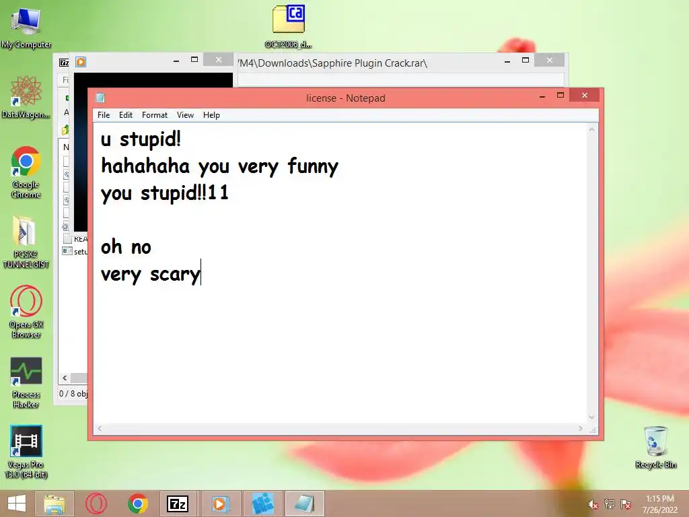Select the OCT2006 folder on desktop
This screenshot has height=517, width=689.
pyautogui.click(x=288, y=26)
